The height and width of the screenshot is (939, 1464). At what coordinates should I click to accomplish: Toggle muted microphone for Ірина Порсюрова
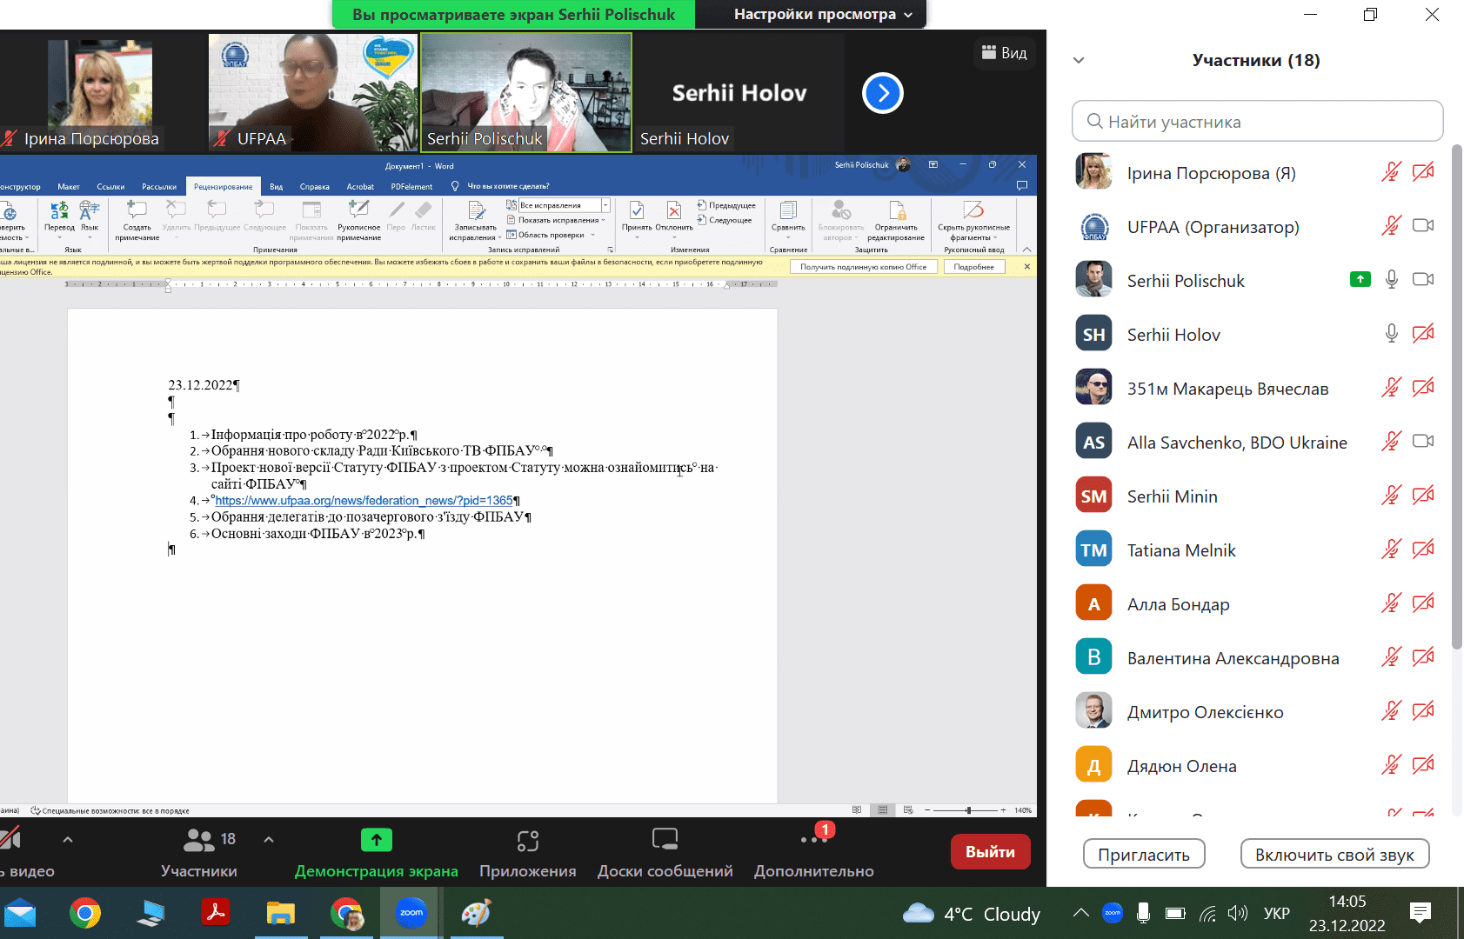[1392, 172]
